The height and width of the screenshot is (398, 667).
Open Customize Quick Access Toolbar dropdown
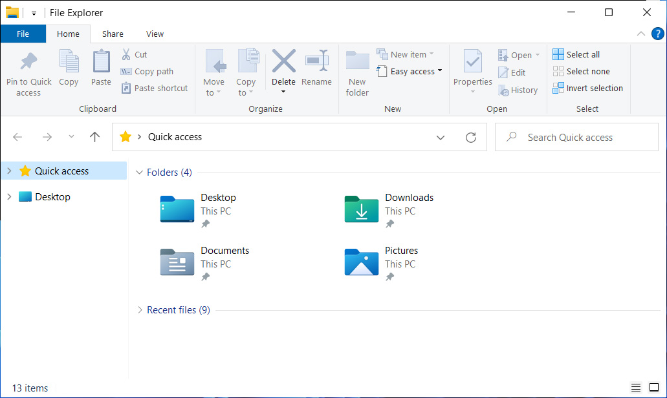tap(34, 14)
